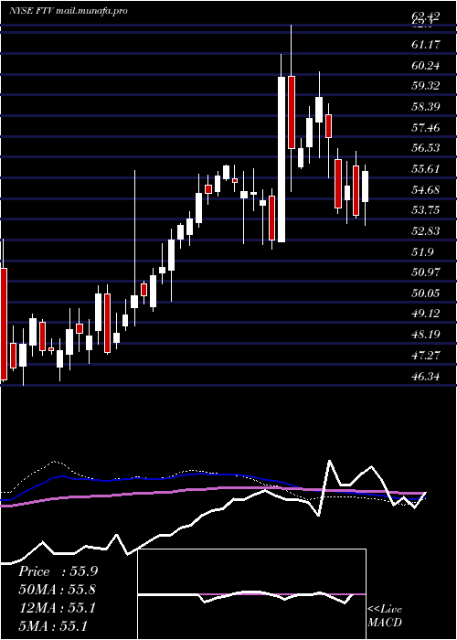Screen dimensions: 457x640
Task: Select the 60.24 price axis label
Action: pyautogui.click(x=426, y=65)
